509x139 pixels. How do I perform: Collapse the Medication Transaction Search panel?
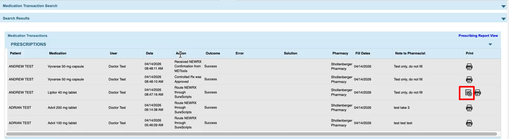click(x=503, y=6)
